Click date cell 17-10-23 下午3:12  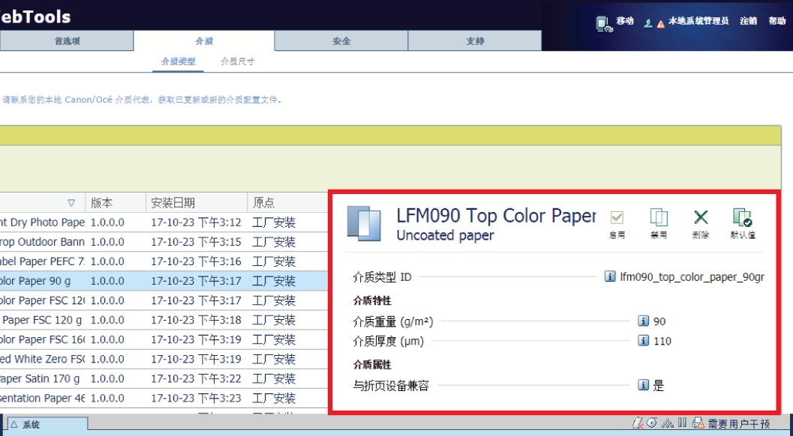coord(197,222)
